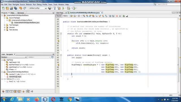The height and width of the screenshot is (102, 181).
Task: Click the Shift Line Left icon
Action: 110,16
